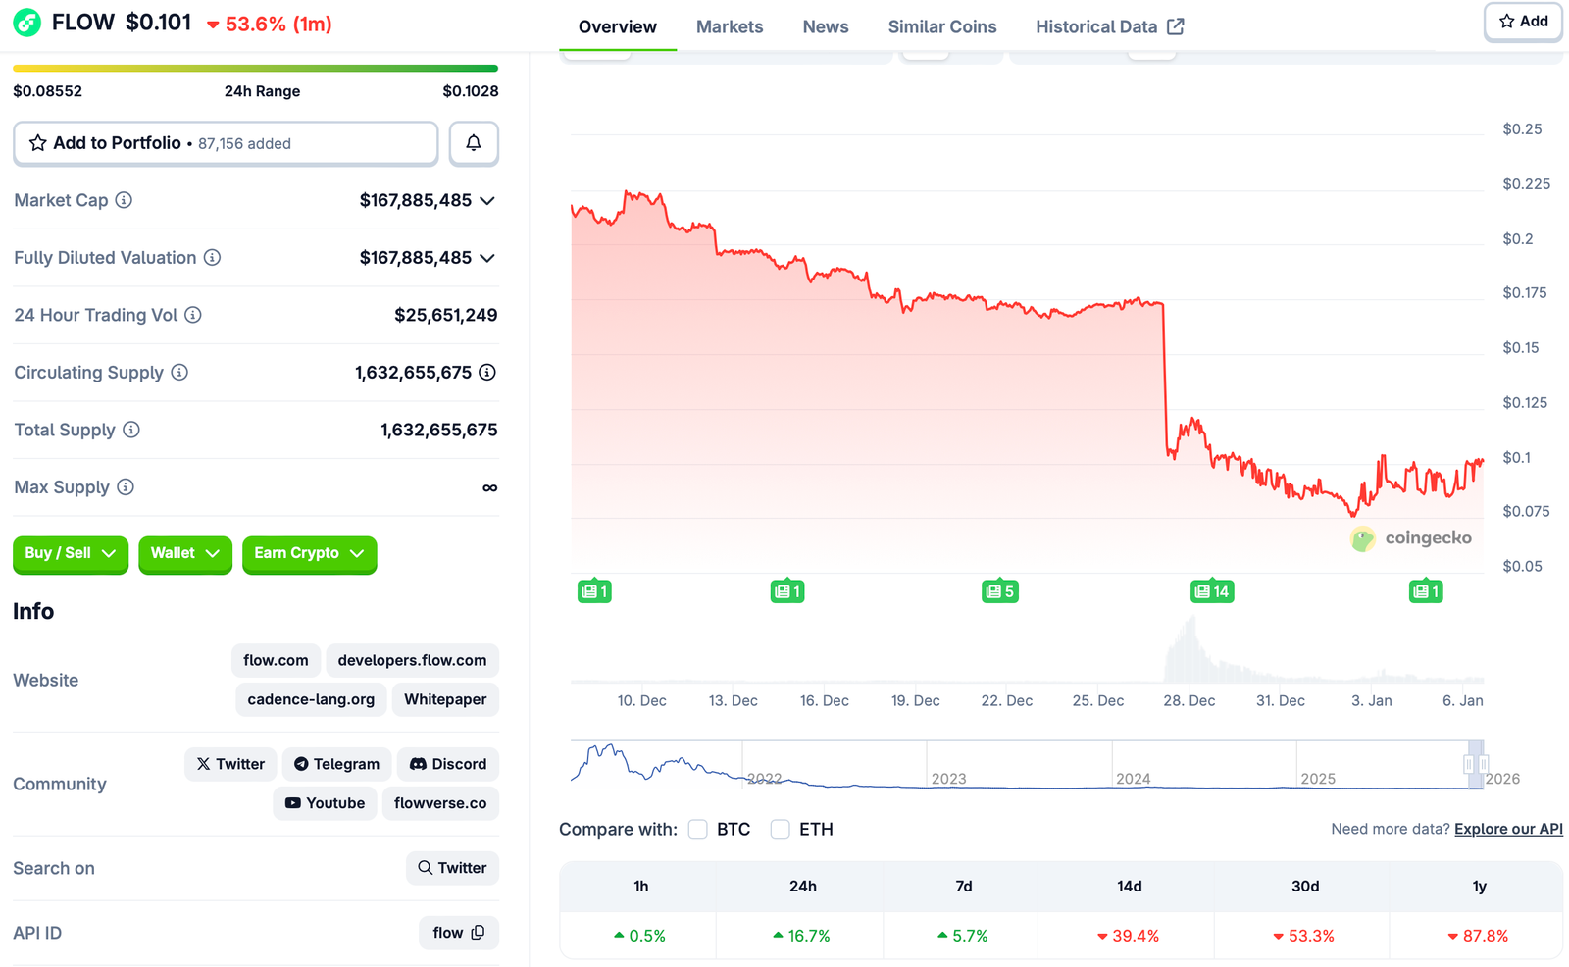Open the Wallet dropdown
Screen dimensions: 1569x967
pyautogui.click(x=184, y=554)
